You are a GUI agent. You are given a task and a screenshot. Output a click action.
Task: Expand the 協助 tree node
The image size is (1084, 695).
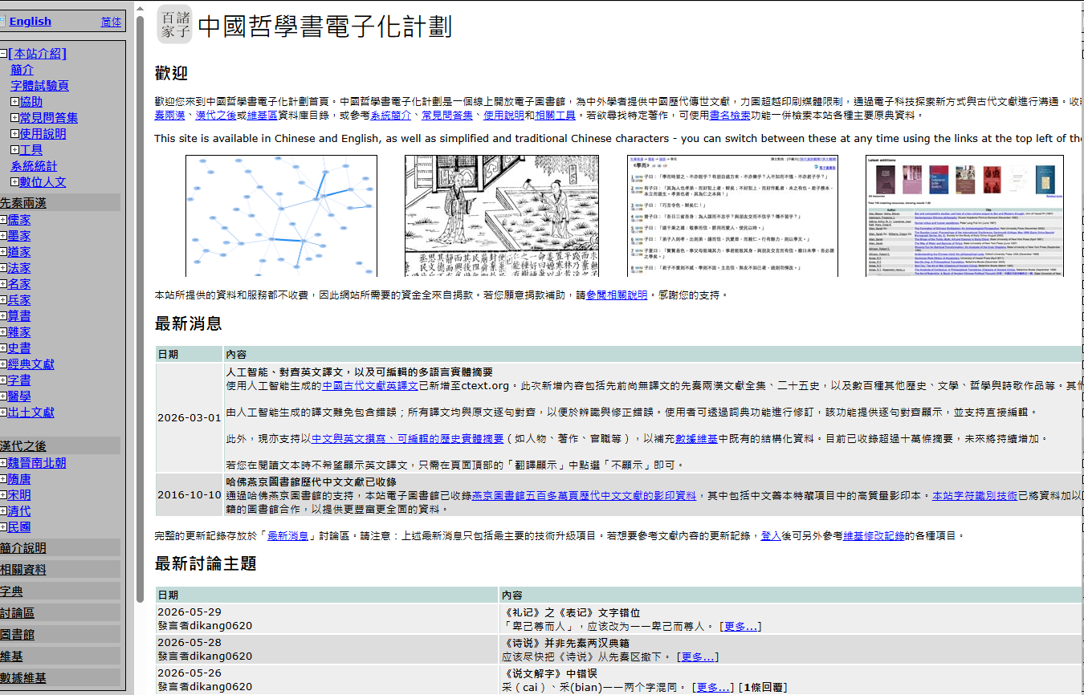tap(14, 102)
